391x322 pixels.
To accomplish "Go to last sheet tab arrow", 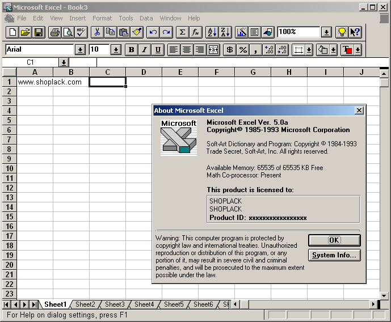I will [33, 304].
